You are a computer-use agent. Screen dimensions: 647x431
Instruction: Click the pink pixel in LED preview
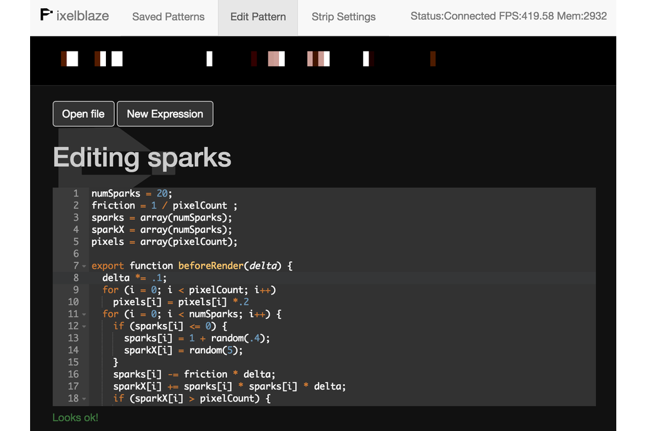click(274, 59)
